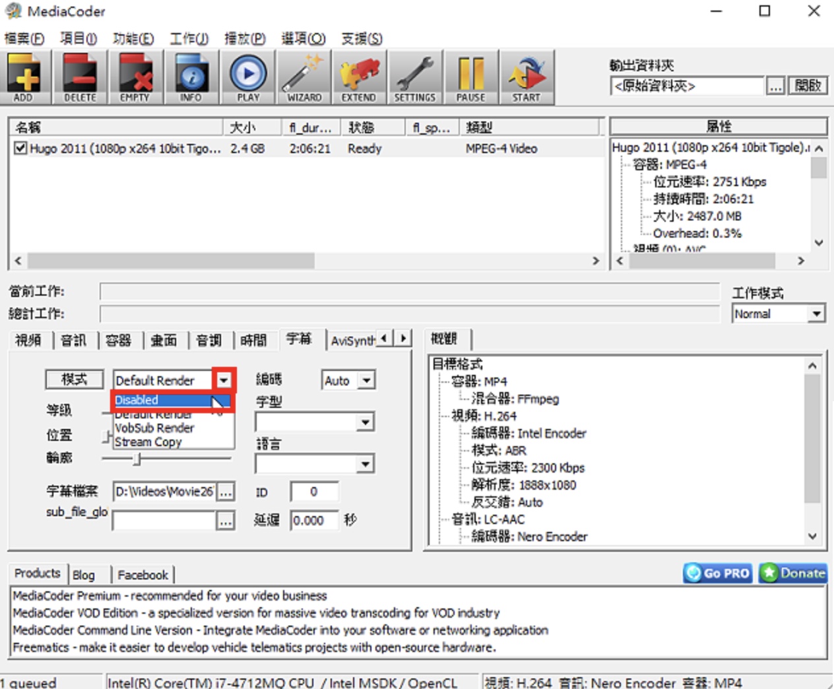Switch to the 音訊 tab
The image size is (834, 689).
point(73,340)
